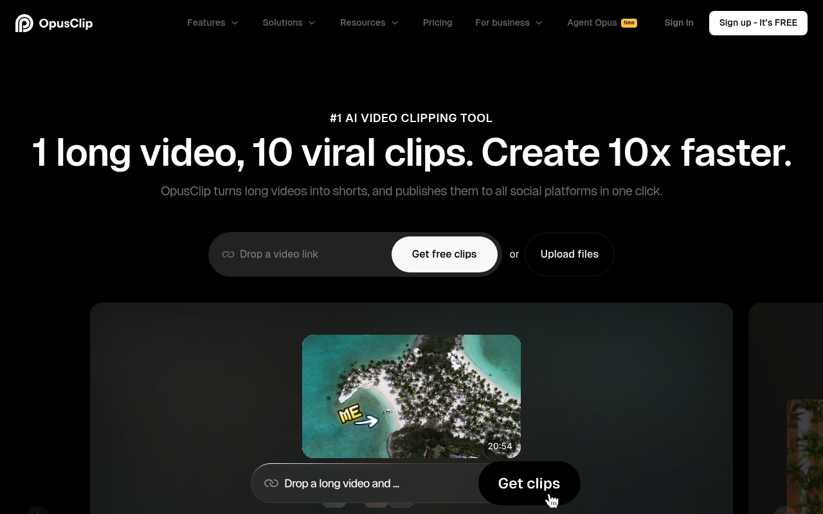
Task: Click the ME arrow sticker on video
Action: point(357,416)
